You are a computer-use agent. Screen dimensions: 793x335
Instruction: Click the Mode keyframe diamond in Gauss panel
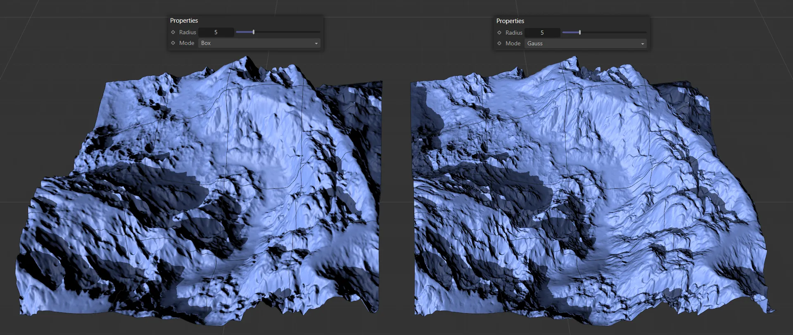coord(499,43)
